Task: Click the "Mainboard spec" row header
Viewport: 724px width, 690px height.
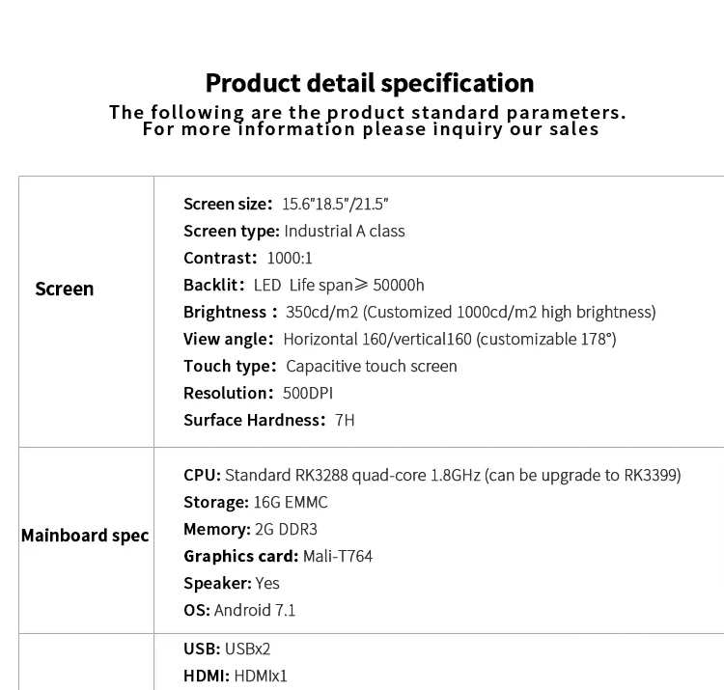Action: (x=85, y=535)
